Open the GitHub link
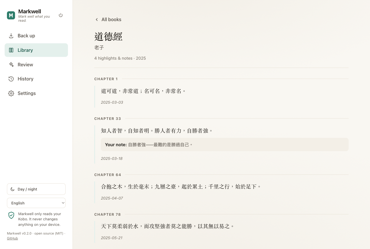This screenshot has height=249, width=370. 12,238
